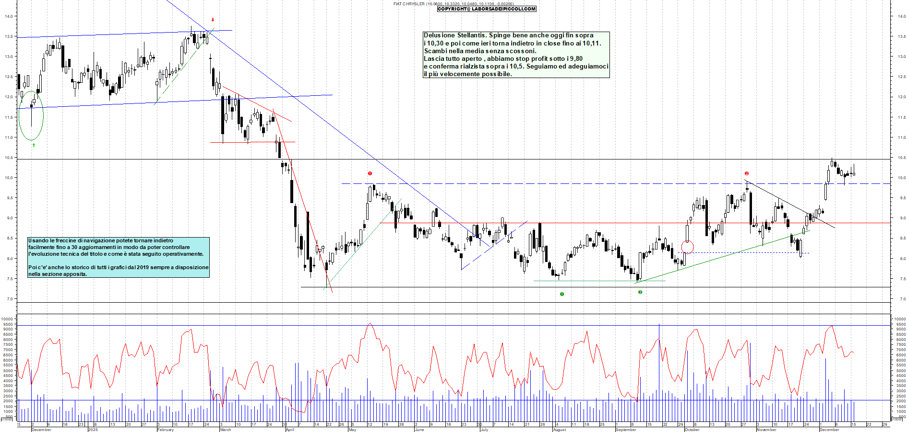Select the red marker 2 near November peak

(746, 173)
